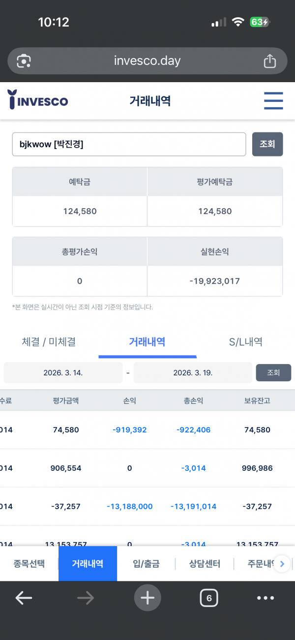Screen dimensions: 295x640
Task: Open the tab switcher showing 6 tabs
Action: point(209,598)
